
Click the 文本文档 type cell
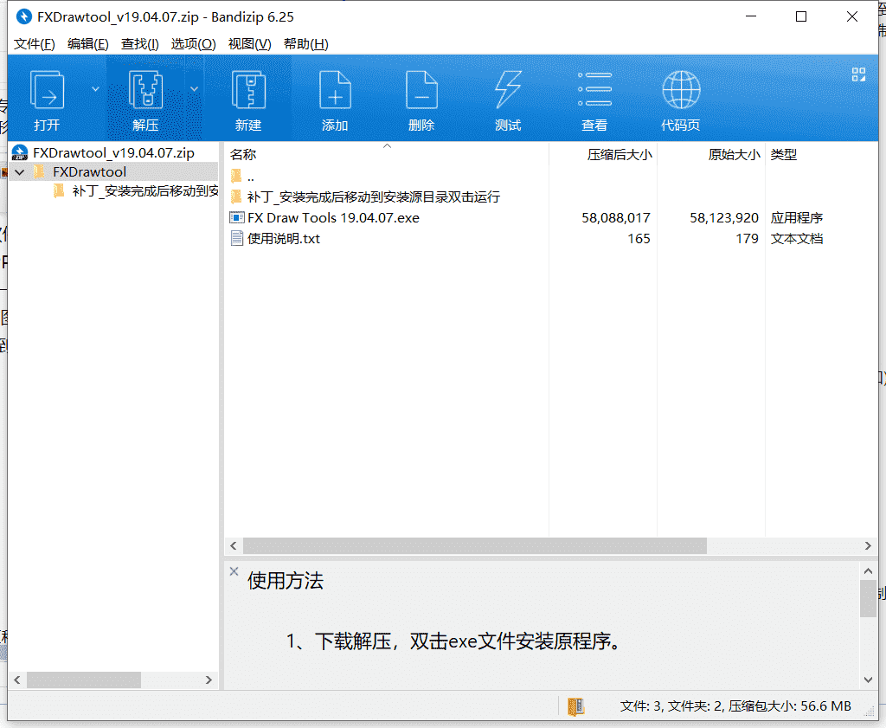pyautogui.click(x=797, y=239)
